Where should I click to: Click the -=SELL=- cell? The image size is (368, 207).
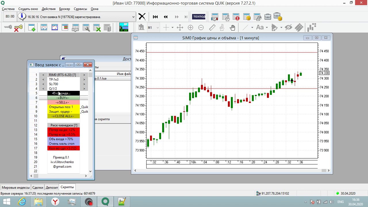[64, 102]
